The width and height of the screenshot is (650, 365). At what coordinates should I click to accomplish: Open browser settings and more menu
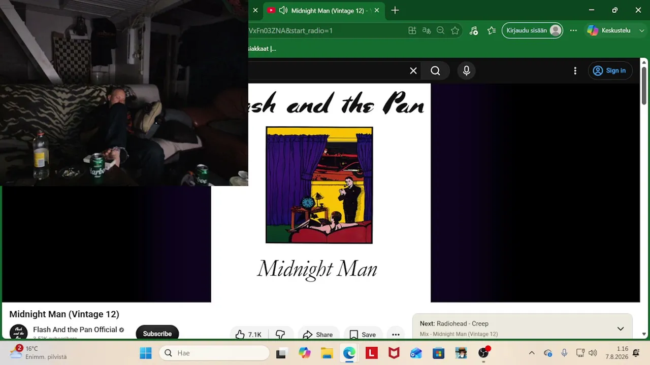(573, 30)
